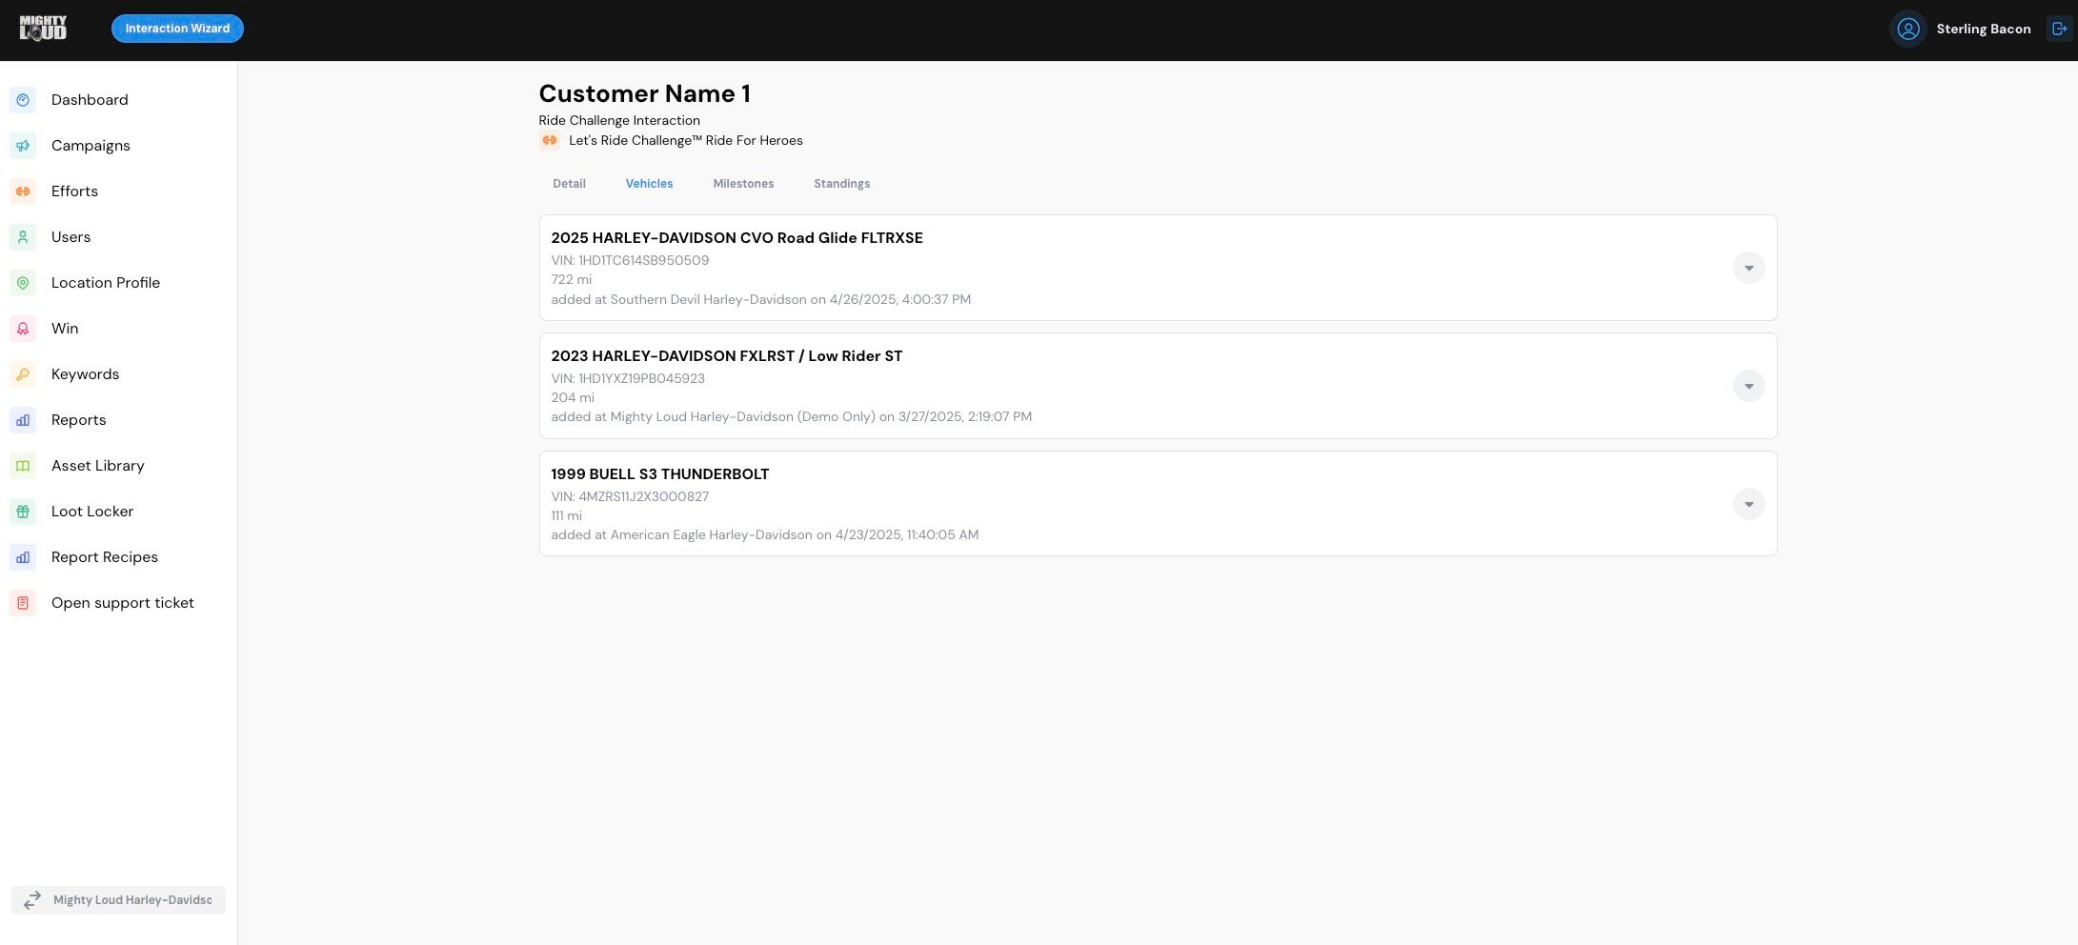Open the Interaction Wizard
This screenshot has height=945, width=2078.
click(177, 29)
